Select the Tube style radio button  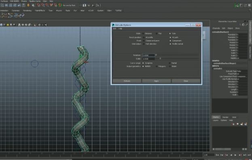(170, 33)
